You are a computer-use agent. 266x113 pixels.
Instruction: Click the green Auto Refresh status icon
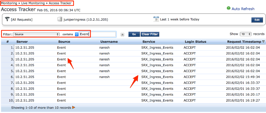click(x=229, y=8)
